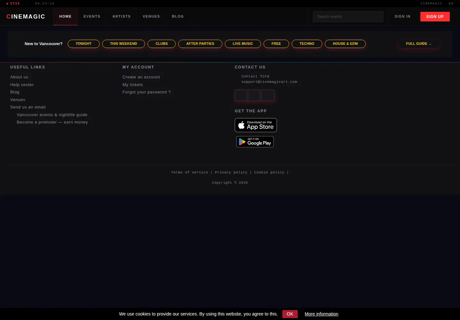Choose the HOUSE & EDM pill
The height and width of the screenshot is (320, 460).
tap(345, 44)
